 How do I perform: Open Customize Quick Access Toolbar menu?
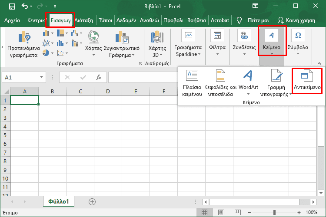click(55, 7)
